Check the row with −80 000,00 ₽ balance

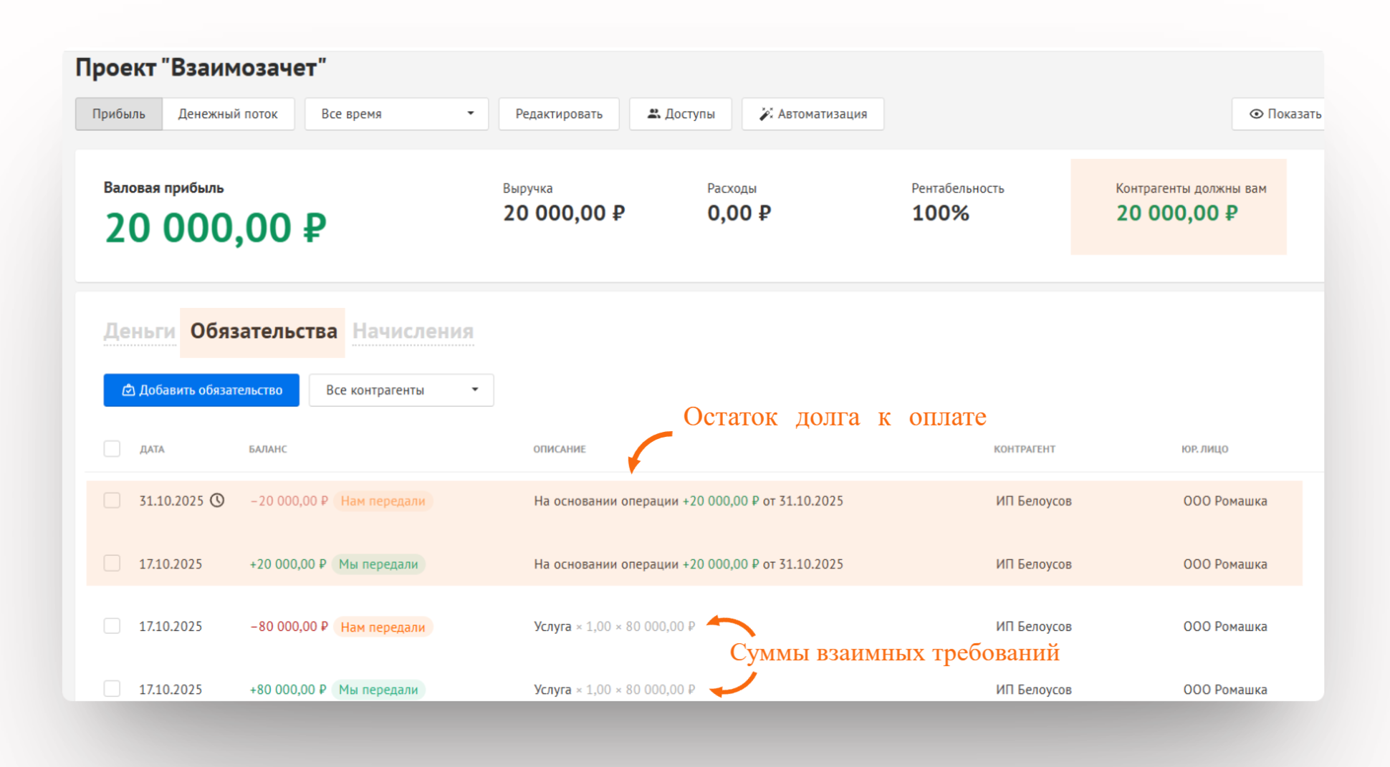click(112, 626)
